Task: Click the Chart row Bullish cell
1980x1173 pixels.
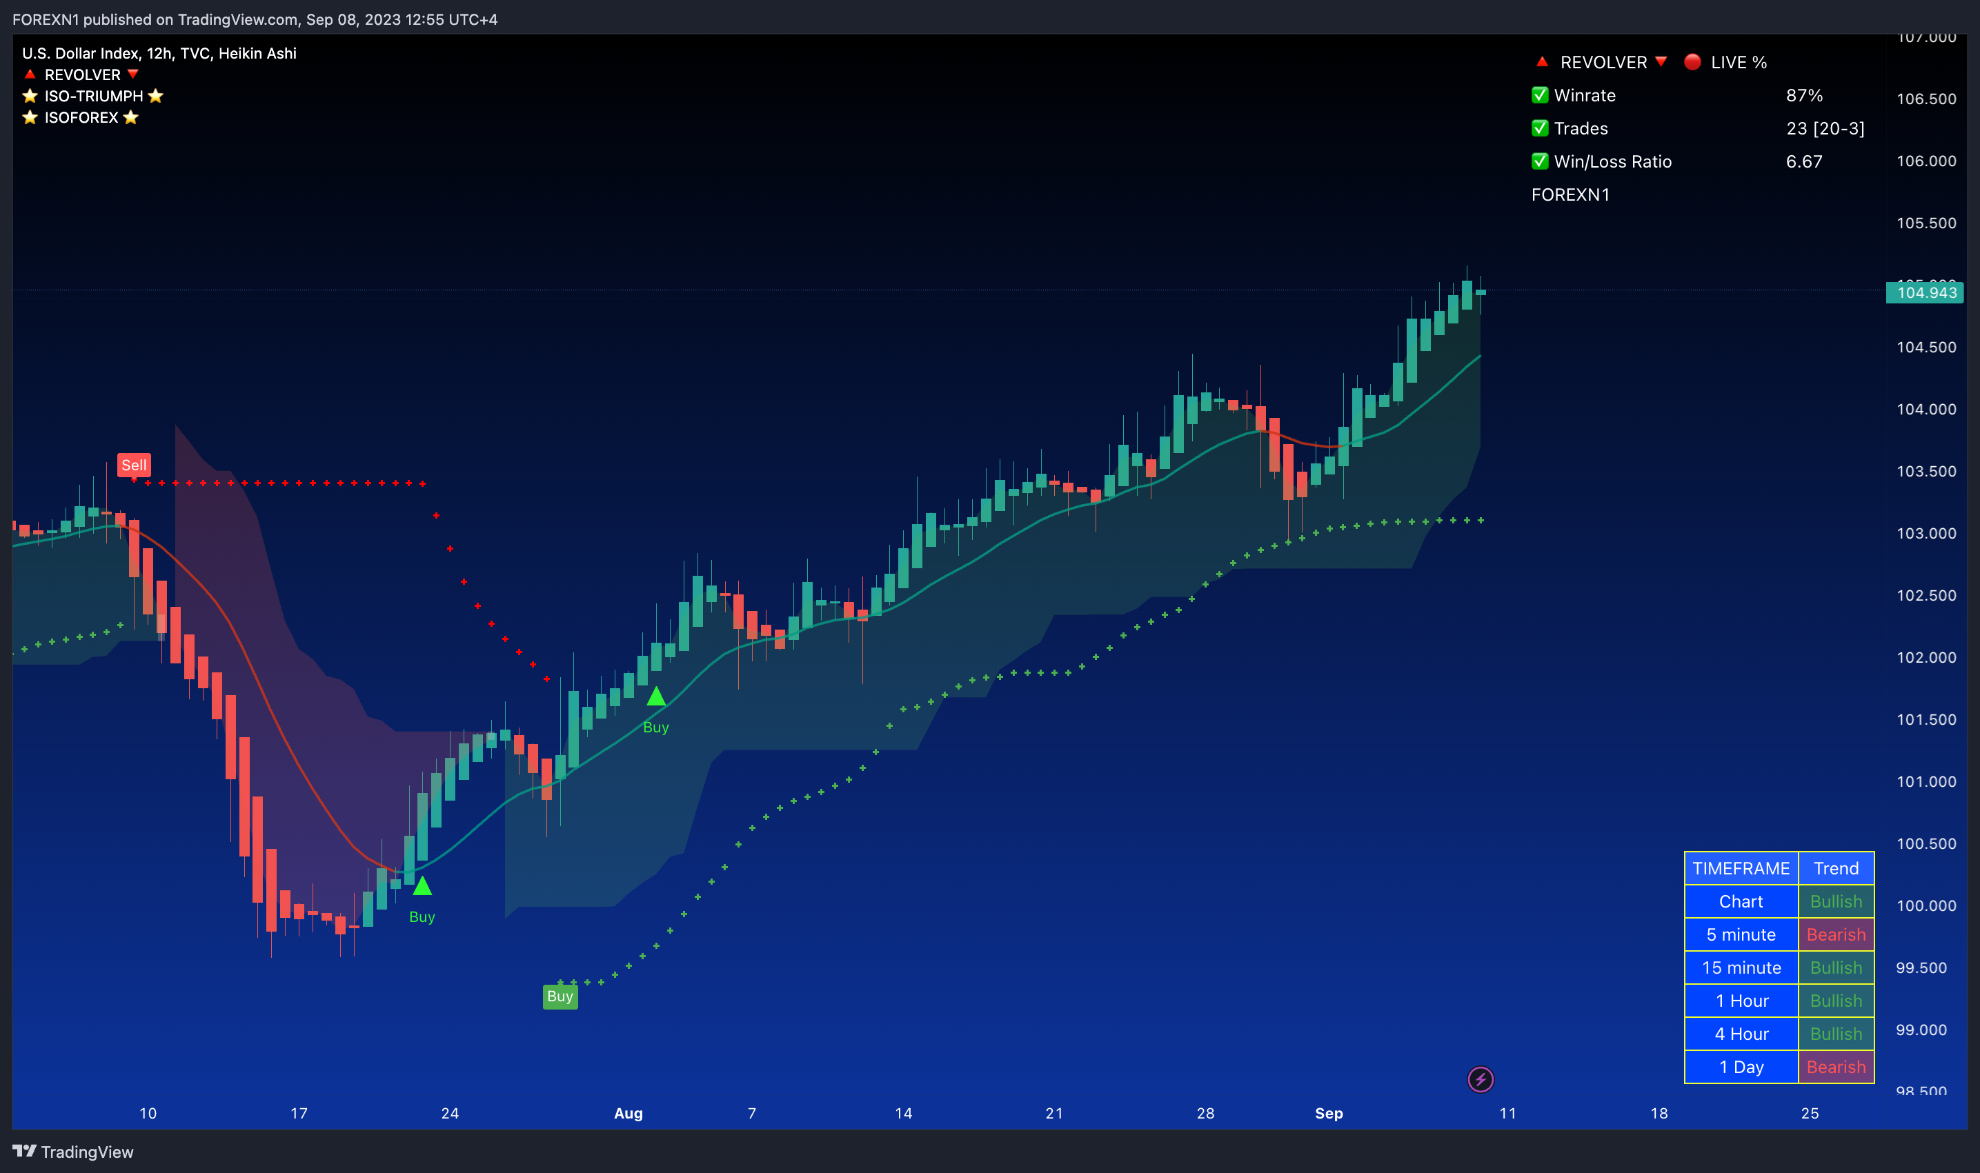Action: coord(1836,901)
